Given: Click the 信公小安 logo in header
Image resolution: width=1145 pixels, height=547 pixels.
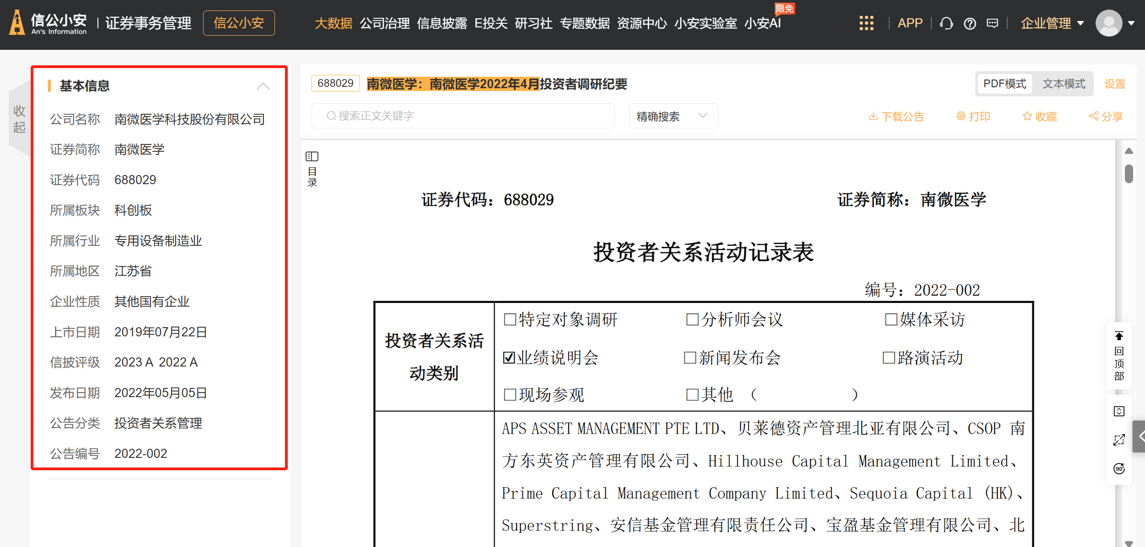Looking at the screenshot, I should pos(48,23).
